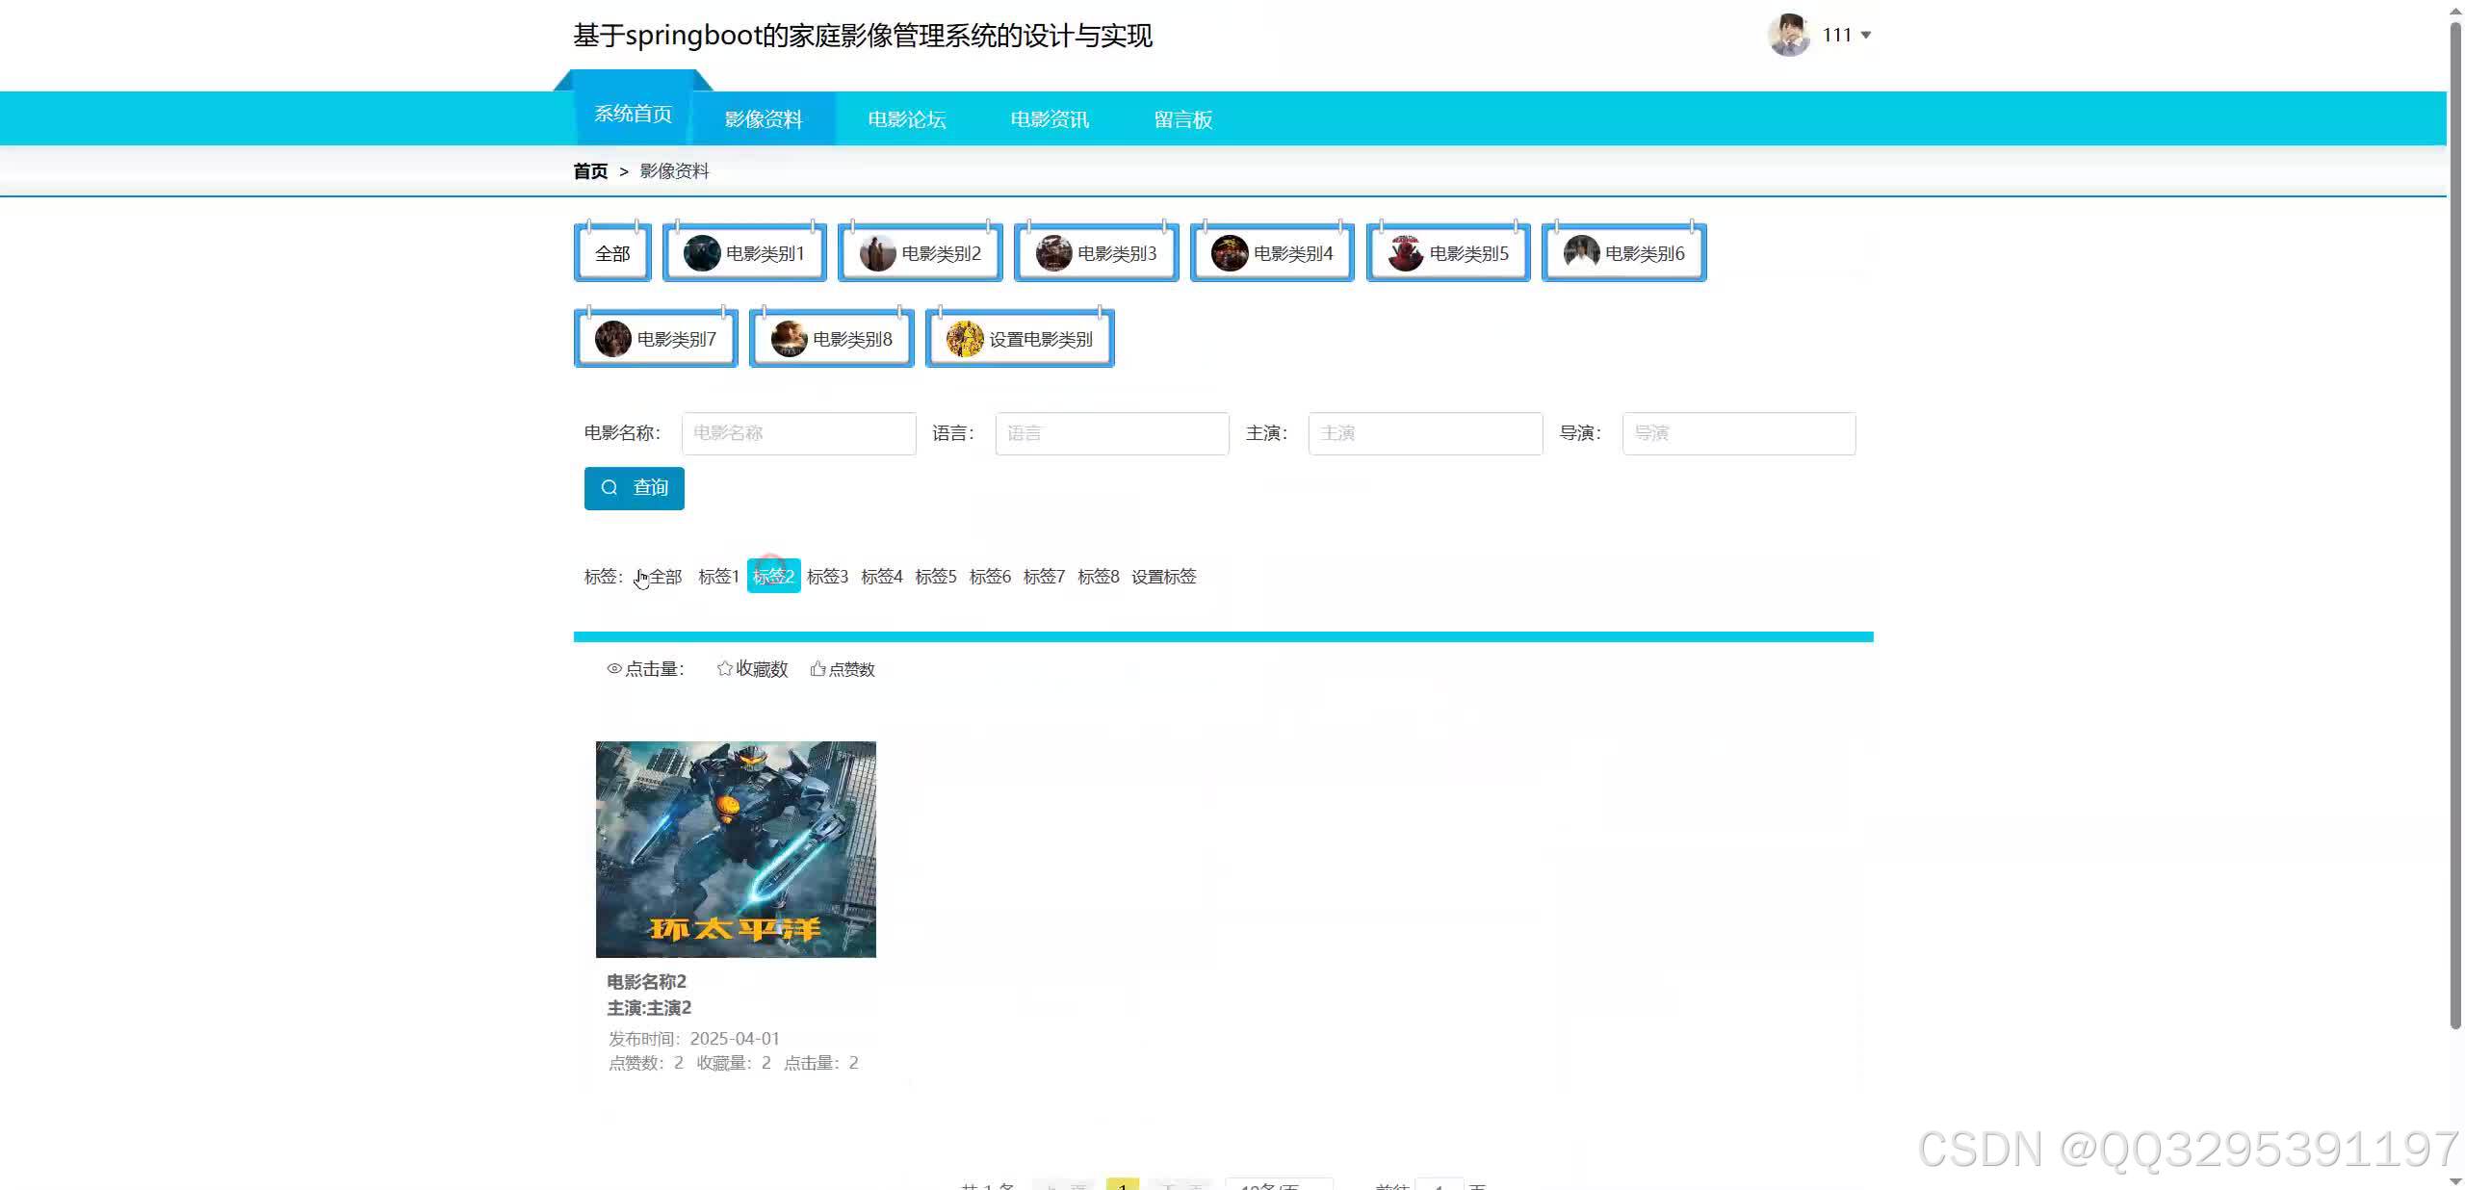The image size is (2465, 1190).
Task: Toggle the 标签2 tag filter off
Action: (x=773, y=576)
